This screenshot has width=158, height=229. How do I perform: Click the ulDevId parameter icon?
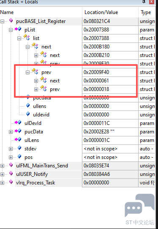pos(18,122)
